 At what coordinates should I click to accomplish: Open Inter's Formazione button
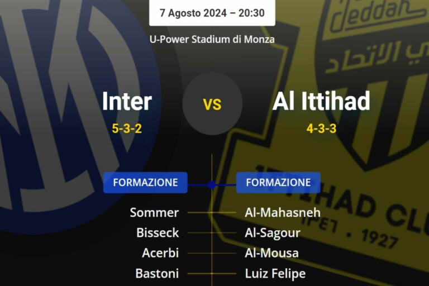coord(145,183)
